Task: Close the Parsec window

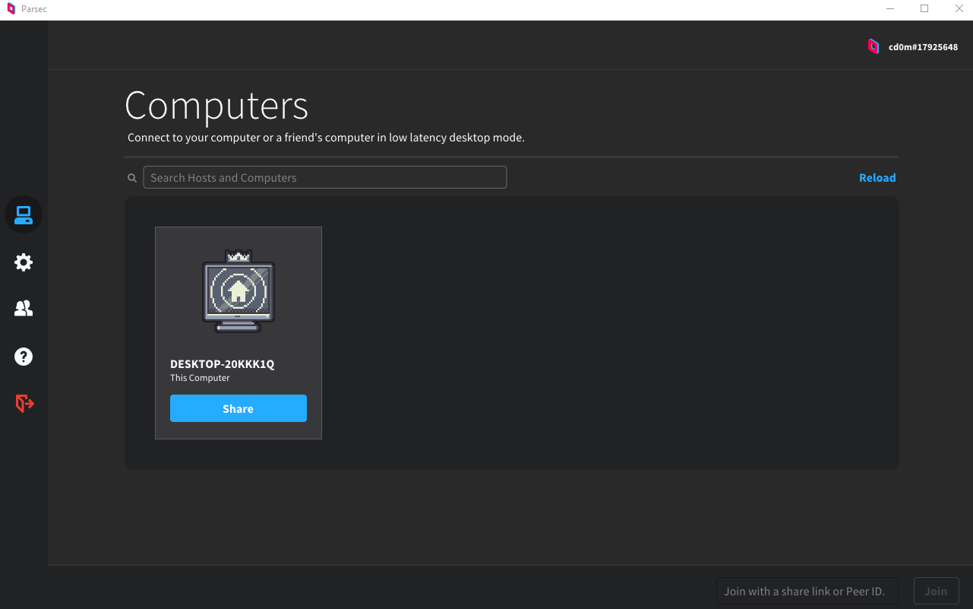Action: pyautogui.click(x=958, y=9)
